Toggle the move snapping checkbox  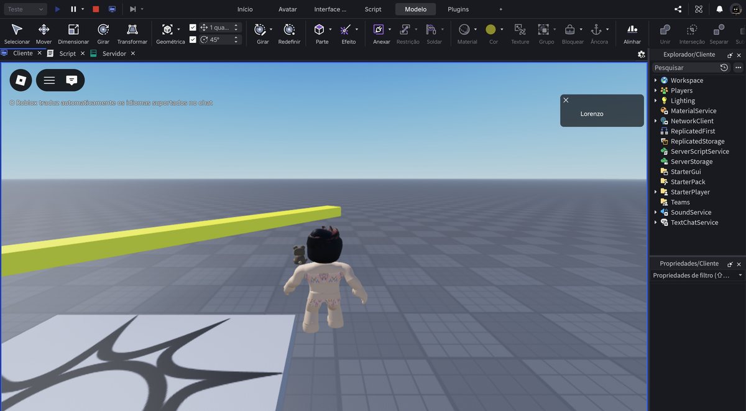click(x=193, y=27)
